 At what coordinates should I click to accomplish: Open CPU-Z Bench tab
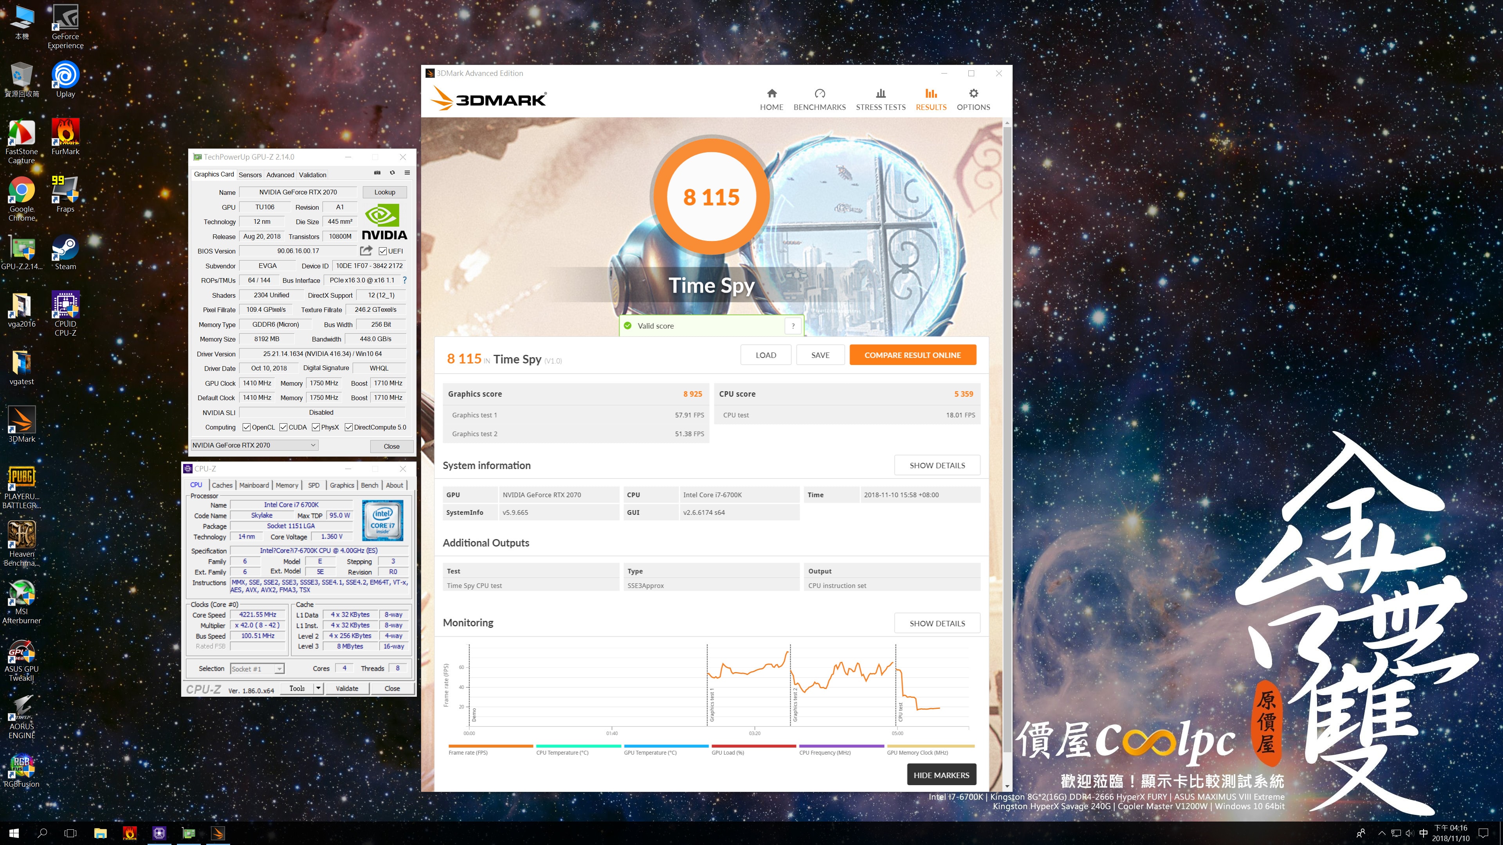click(369, 485)
